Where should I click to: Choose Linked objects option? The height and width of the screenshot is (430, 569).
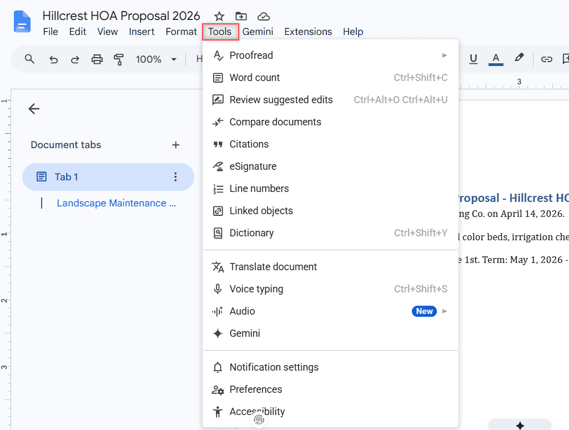(x=331, y=211)
